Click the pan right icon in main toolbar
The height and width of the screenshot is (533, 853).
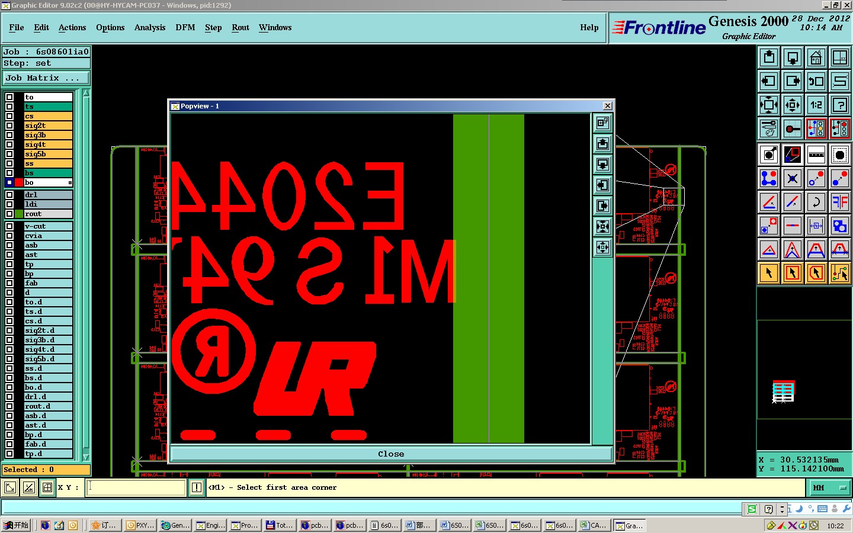click(x=793, y=81)
